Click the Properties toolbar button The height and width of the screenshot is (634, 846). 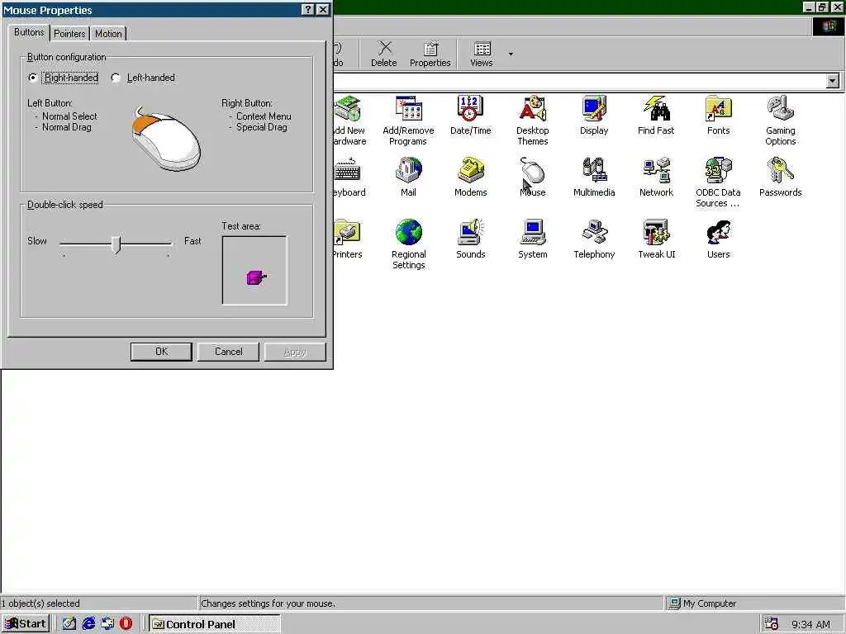[430, 54]
